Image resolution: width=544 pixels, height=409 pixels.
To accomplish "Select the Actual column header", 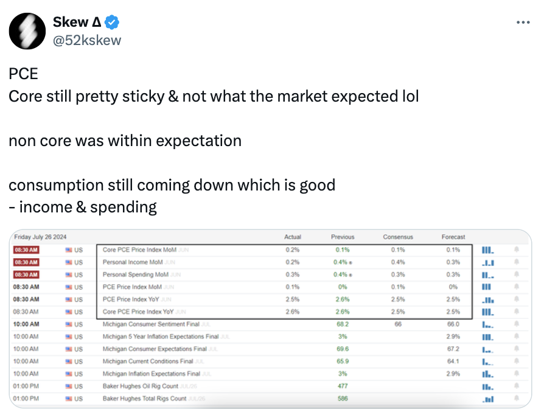I will (x=293, y=237).
